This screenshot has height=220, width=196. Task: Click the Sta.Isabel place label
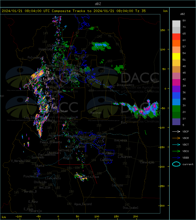pos(131,208)
